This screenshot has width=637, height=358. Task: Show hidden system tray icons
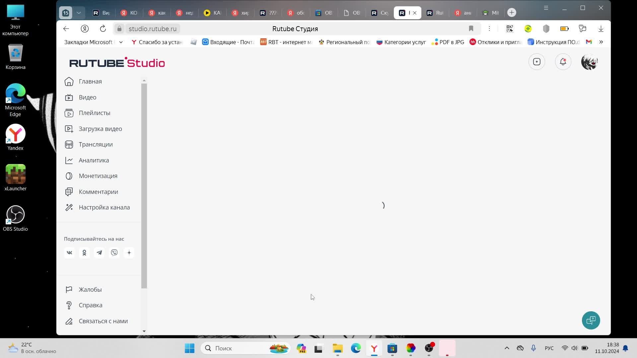click(507, 348)
